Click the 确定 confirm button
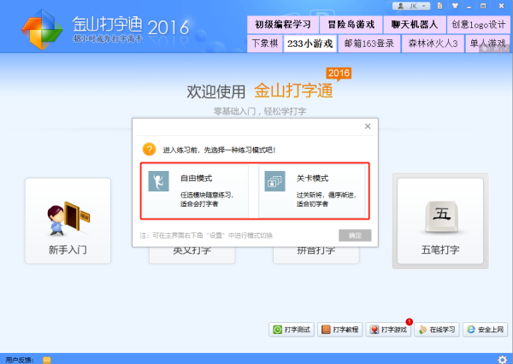 point(355,235)
